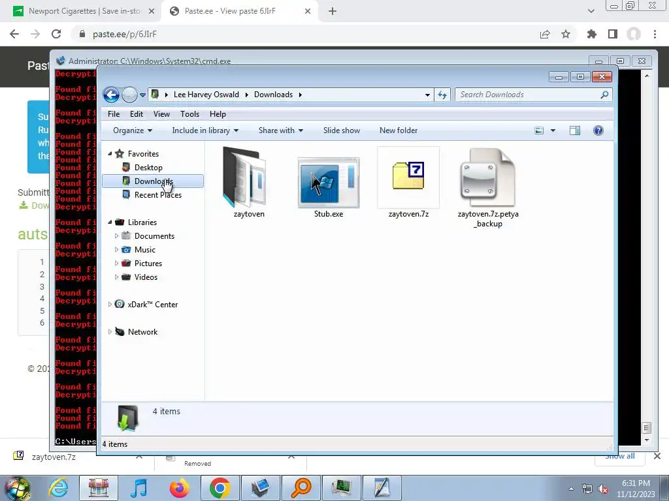Open a new Chrome tab

point(333,11)
